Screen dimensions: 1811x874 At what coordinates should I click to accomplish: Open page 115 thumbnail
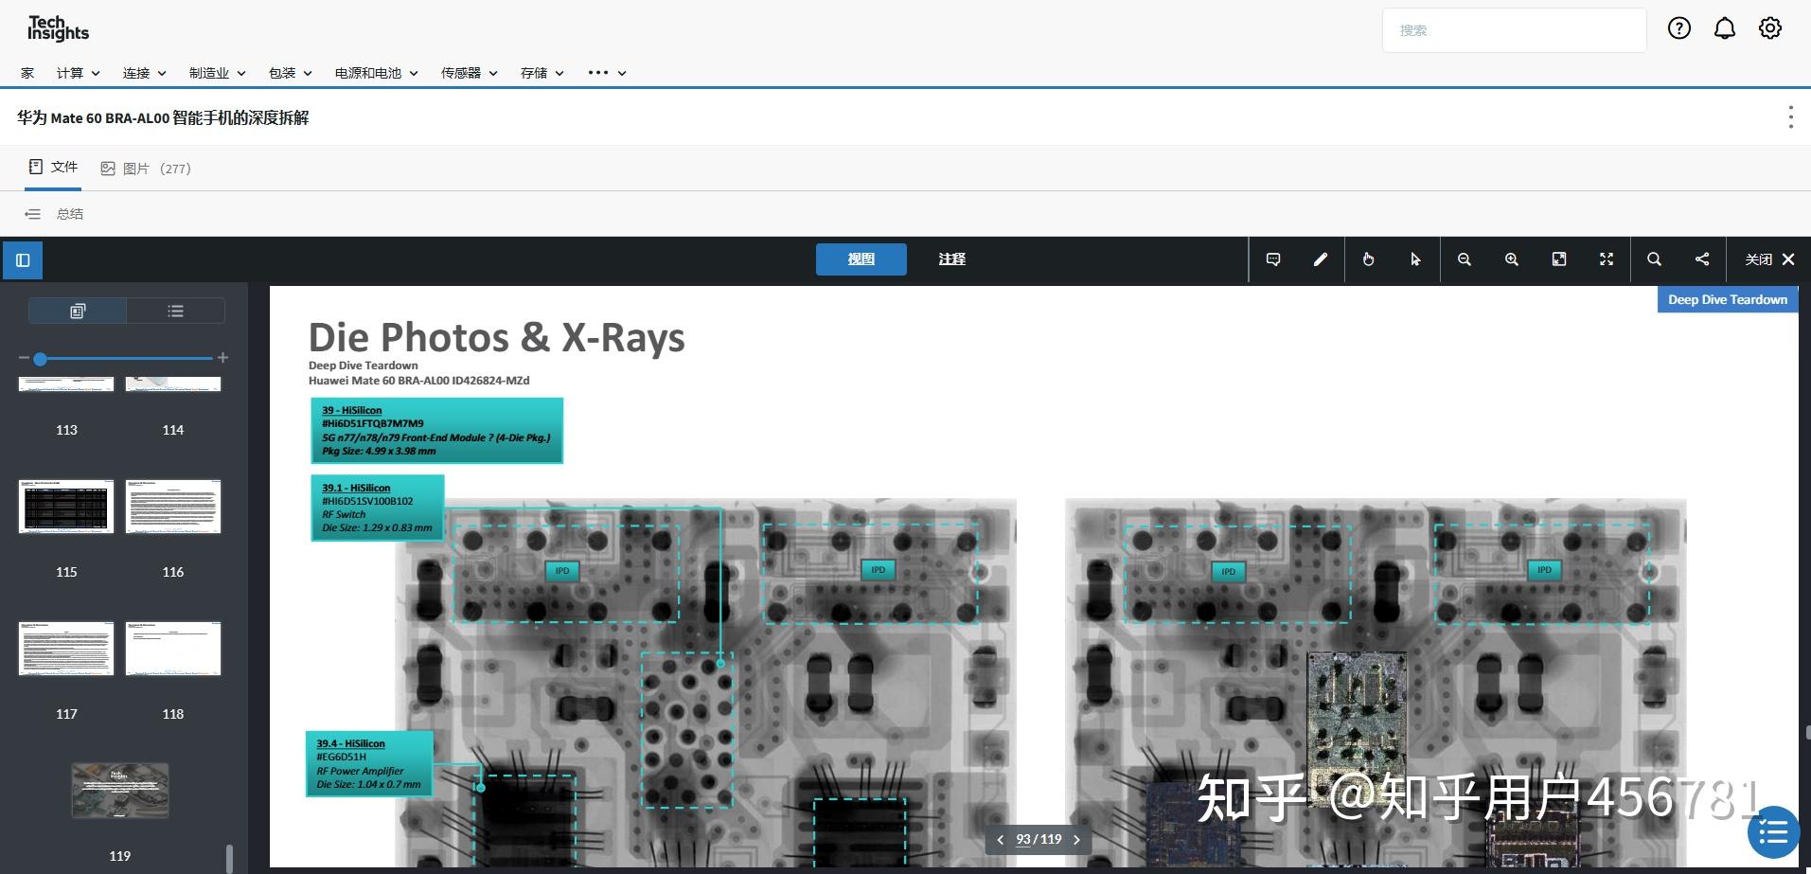[x=66, y=507]
